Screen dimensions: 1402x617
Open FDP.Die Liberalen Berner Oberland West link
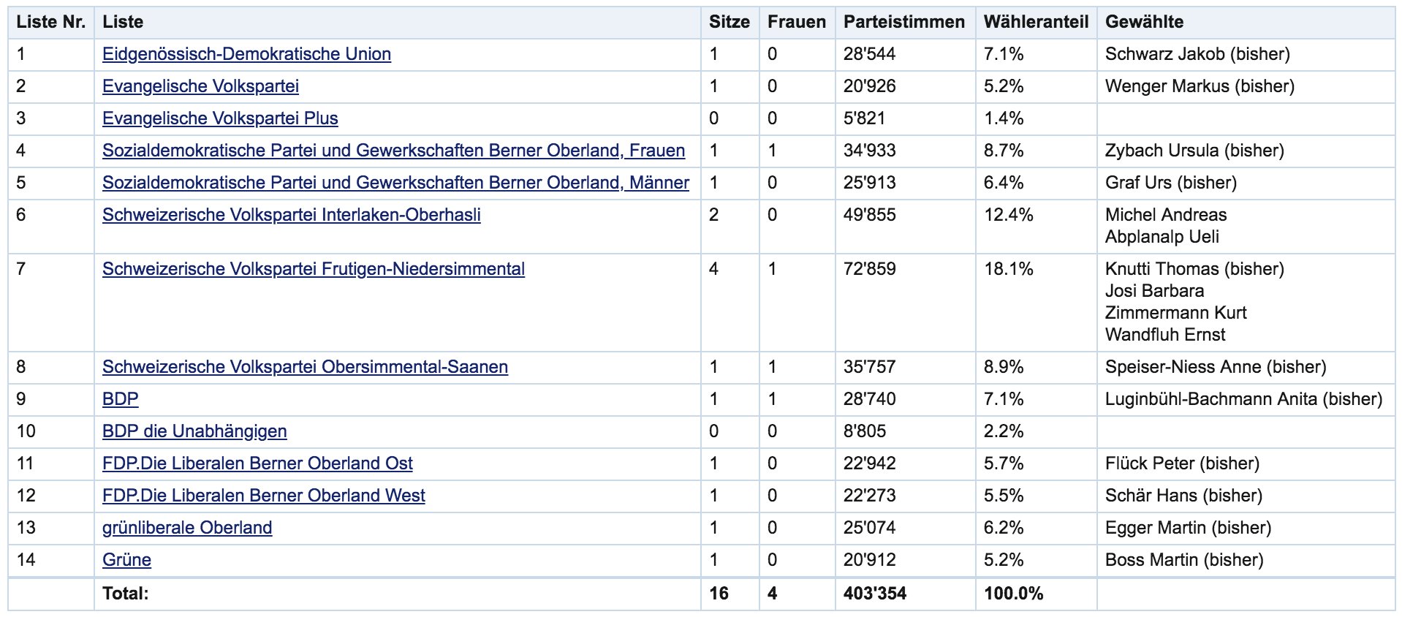coord(264,496)
